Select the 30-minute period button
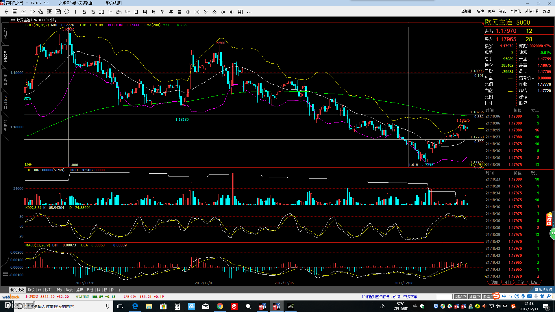Viewport: 555px width, 312px height. [x=101, y=12]
